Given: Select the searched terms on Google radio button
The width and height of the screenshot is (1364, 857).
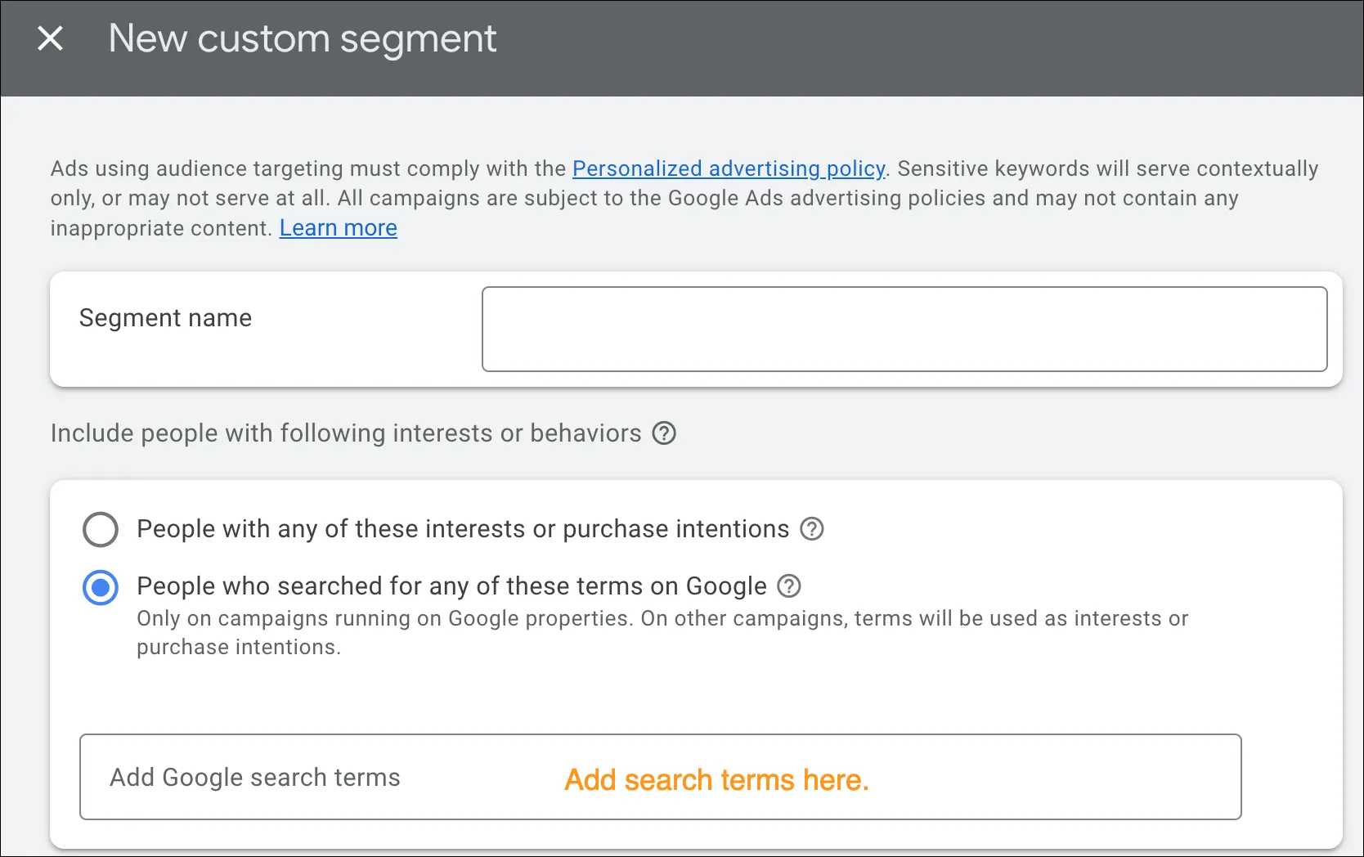Looking at the screenshot, I should 101,587.
